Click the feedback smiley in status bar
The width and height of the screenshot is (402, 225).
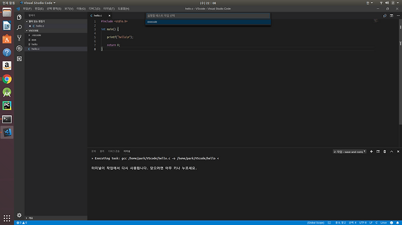391,223
